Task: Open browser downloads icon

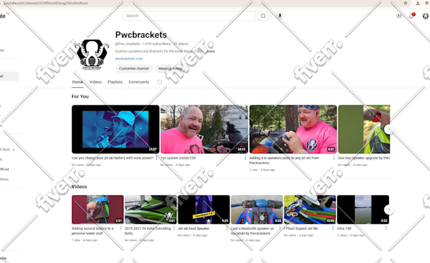Action: pos(417,3)
